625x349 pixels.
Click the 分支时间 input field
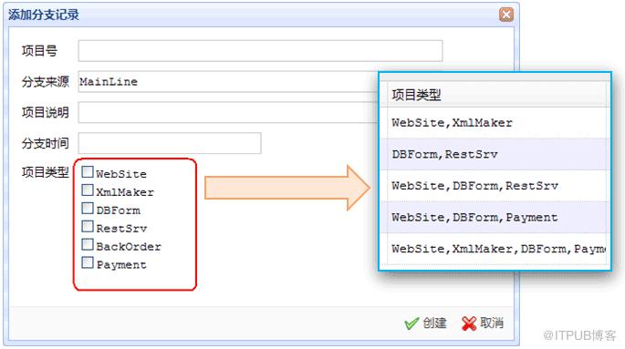click(x=170, y=143)
